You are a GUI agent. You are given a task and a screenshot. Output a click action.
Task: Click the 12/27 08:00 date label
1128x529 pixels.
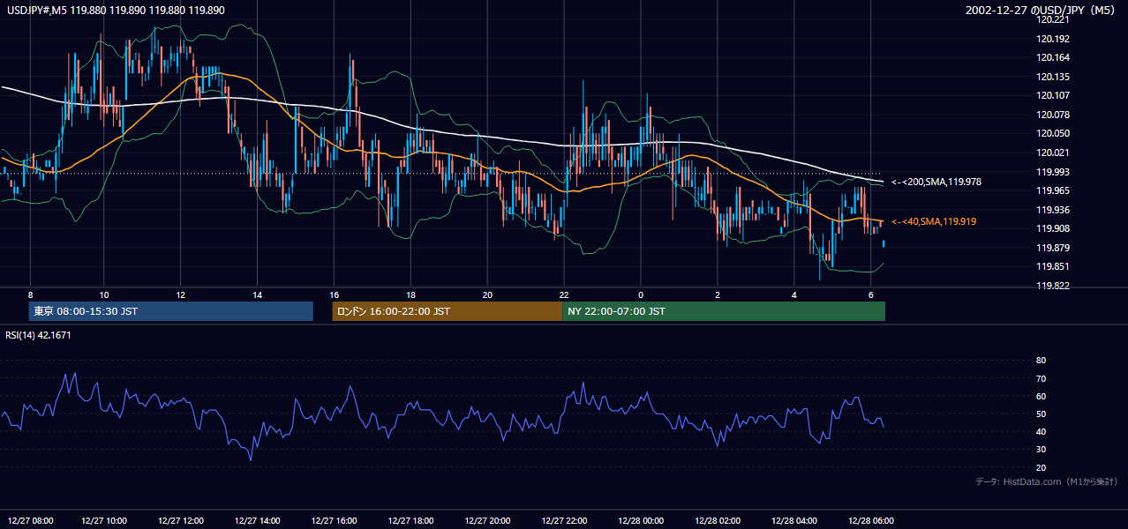[x=30, y=520]
